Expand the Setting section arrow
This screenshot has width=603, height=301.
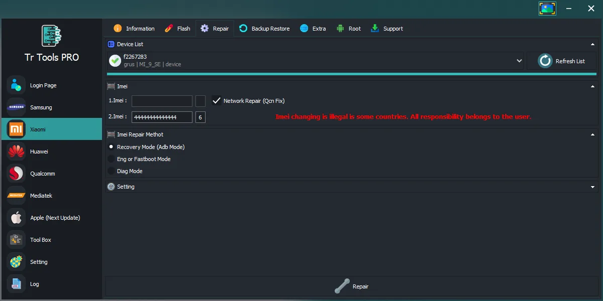coord(593,187)
